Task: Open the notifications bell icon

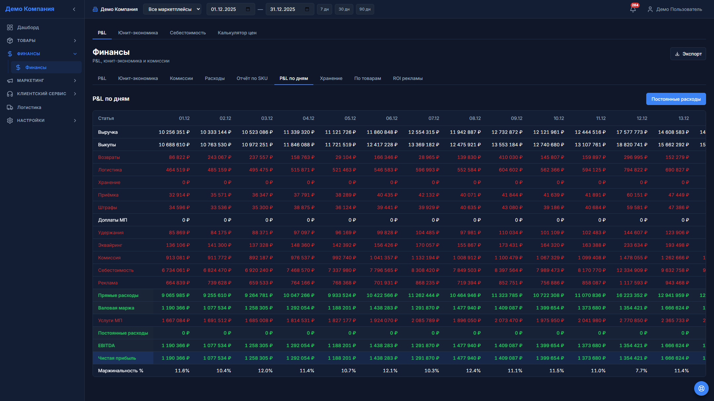Action: point(633,9)
